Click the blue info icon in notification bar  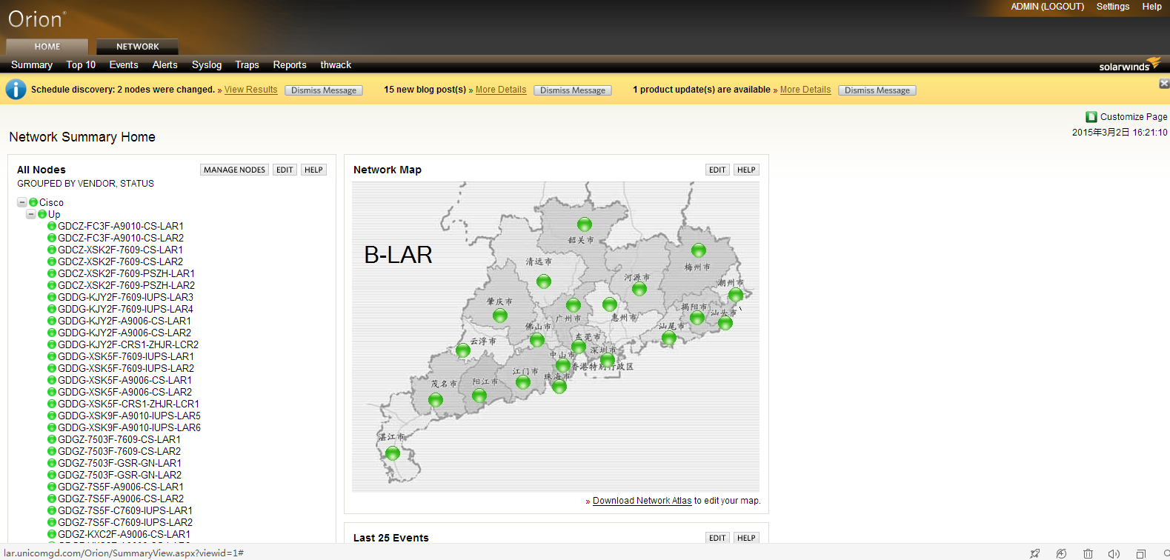(16, 90)
